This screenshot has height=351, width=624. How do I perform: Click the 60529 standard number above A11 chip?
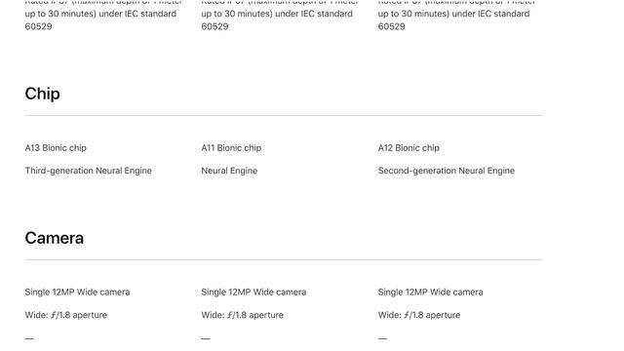click(x=214, y=26)
